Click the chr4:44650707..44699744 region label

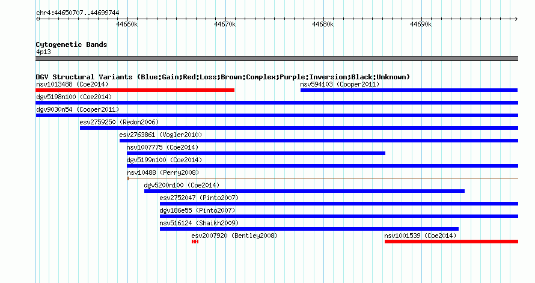[x=78, y=13]
